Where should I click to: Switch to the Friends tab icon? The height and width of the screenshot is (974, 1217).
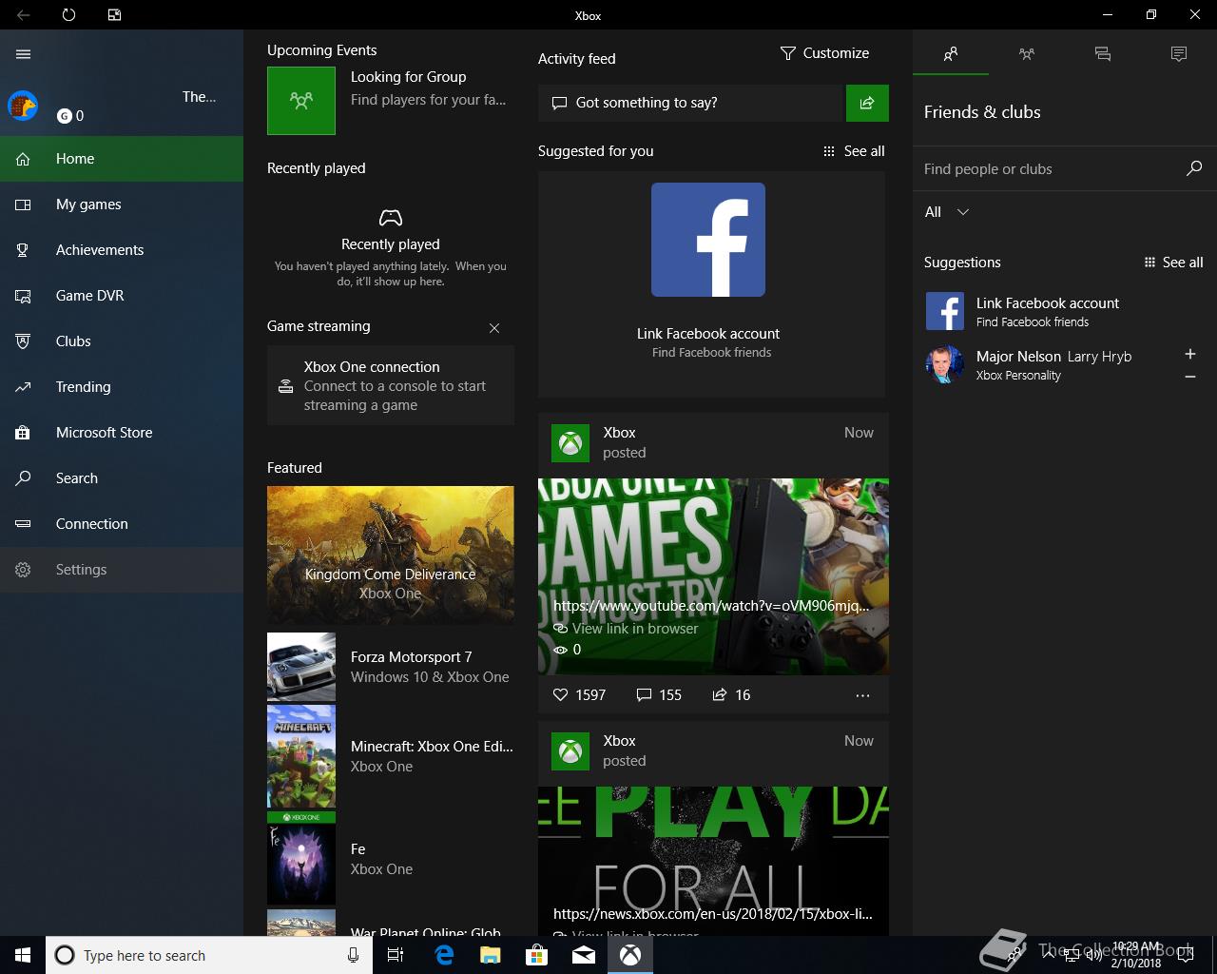pyautogui.click(x=951, y=54)
